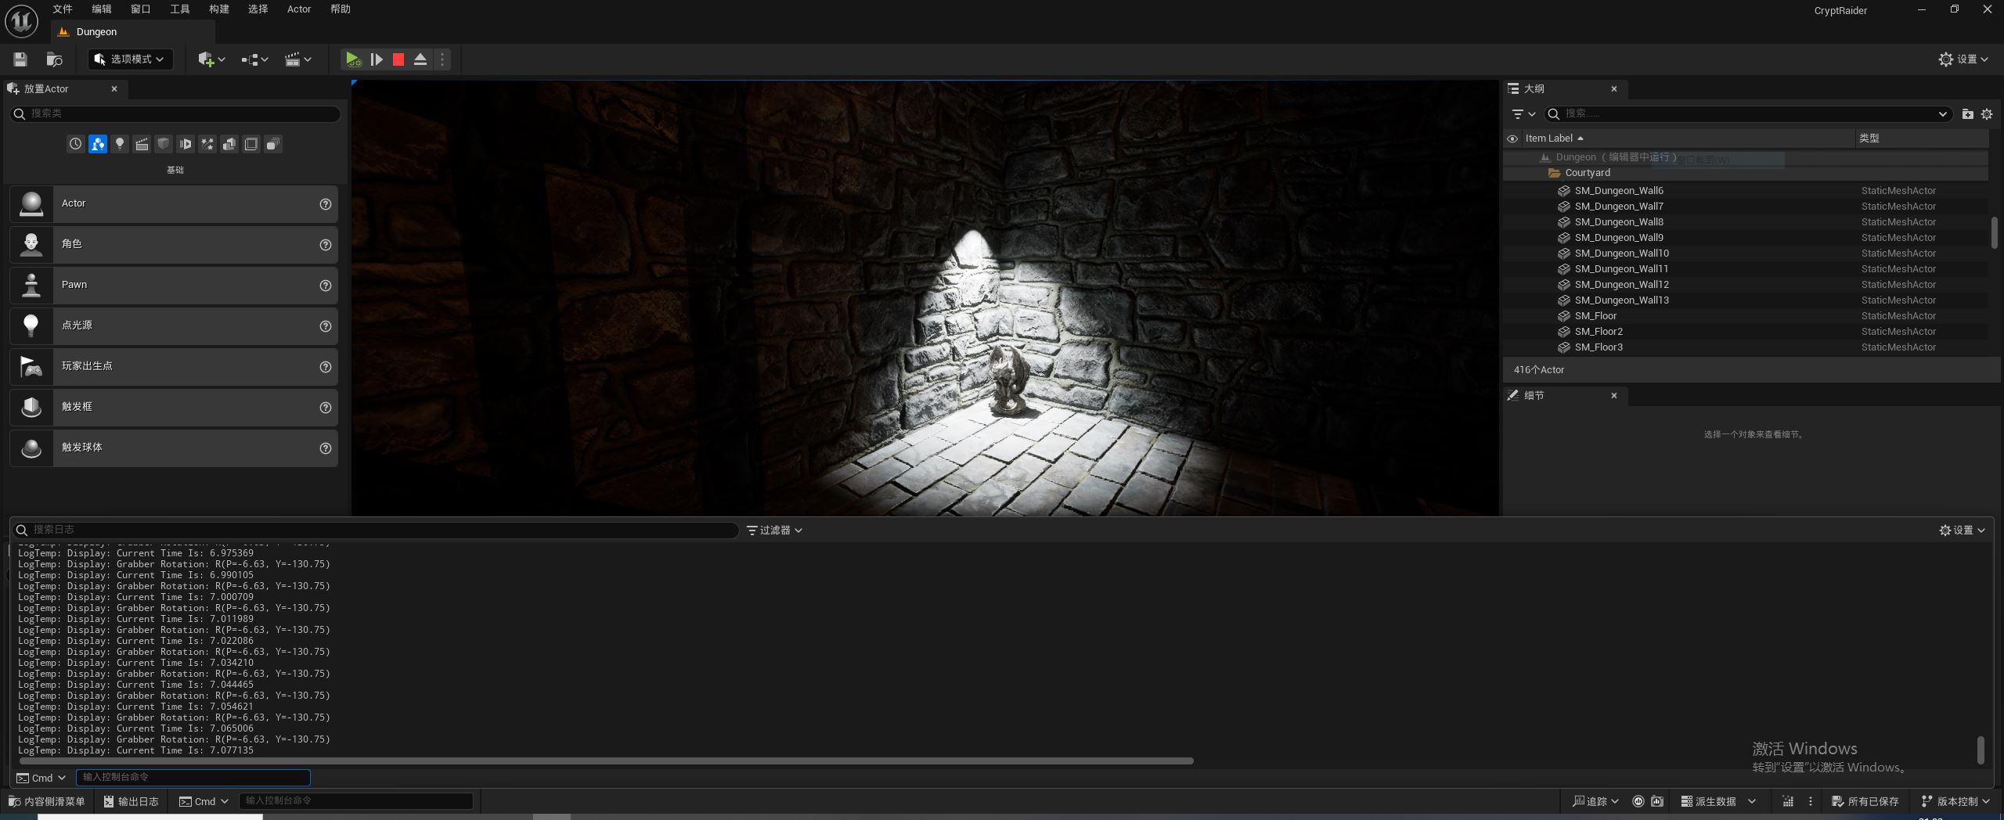The image size is (2004, 820).
Task: Select the Pawn item
Action: tap(174, 285)
